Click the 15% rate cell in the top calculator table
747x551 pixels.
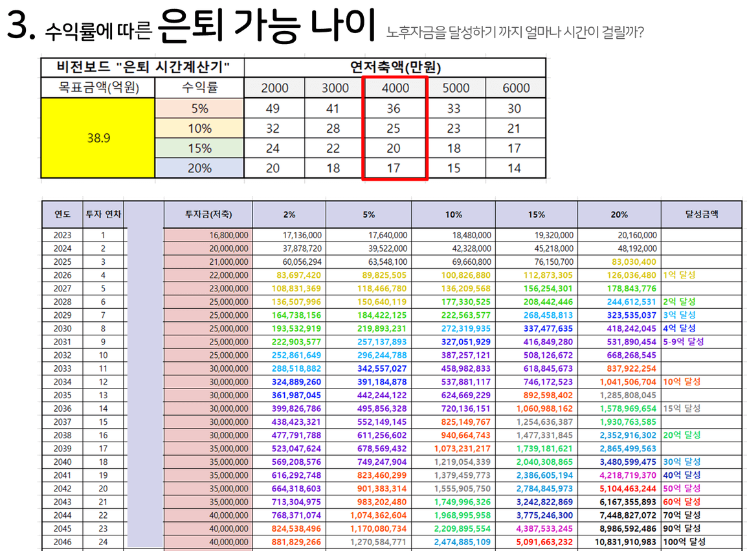(x=199, y=148)
